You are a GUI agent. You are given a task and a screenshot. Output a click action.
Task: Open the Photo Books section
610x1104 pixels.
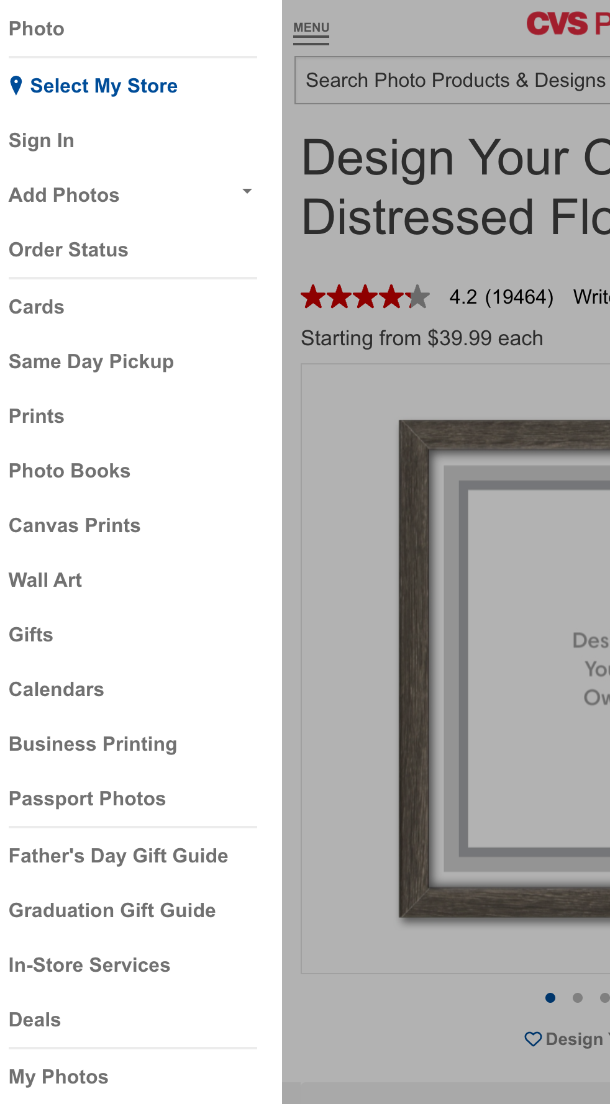click(x=70, y=471)
